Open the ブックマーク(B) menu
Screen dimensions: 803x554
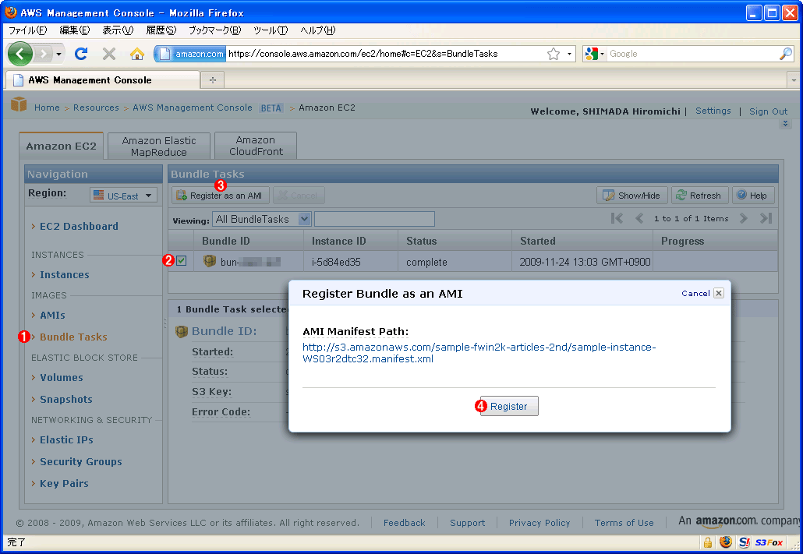pyautogui.click(x=214, y=30)
